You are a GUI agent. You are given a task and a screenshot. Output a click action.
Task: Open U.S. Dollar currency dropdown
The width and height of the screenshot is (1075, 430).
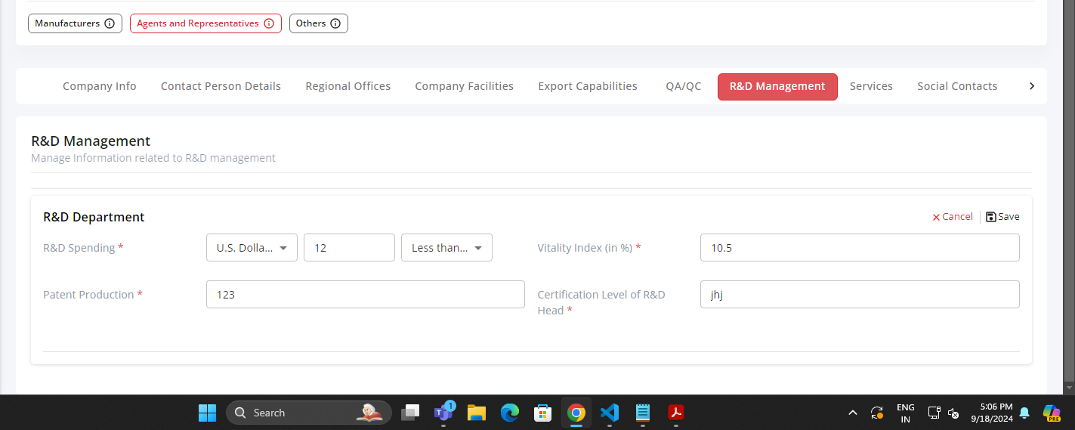252,248
